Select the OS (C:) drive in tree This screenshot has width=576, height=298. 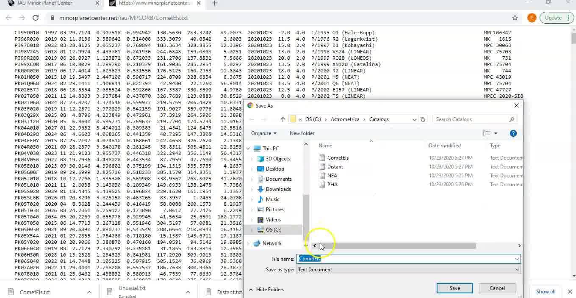[x=273, y=230]
